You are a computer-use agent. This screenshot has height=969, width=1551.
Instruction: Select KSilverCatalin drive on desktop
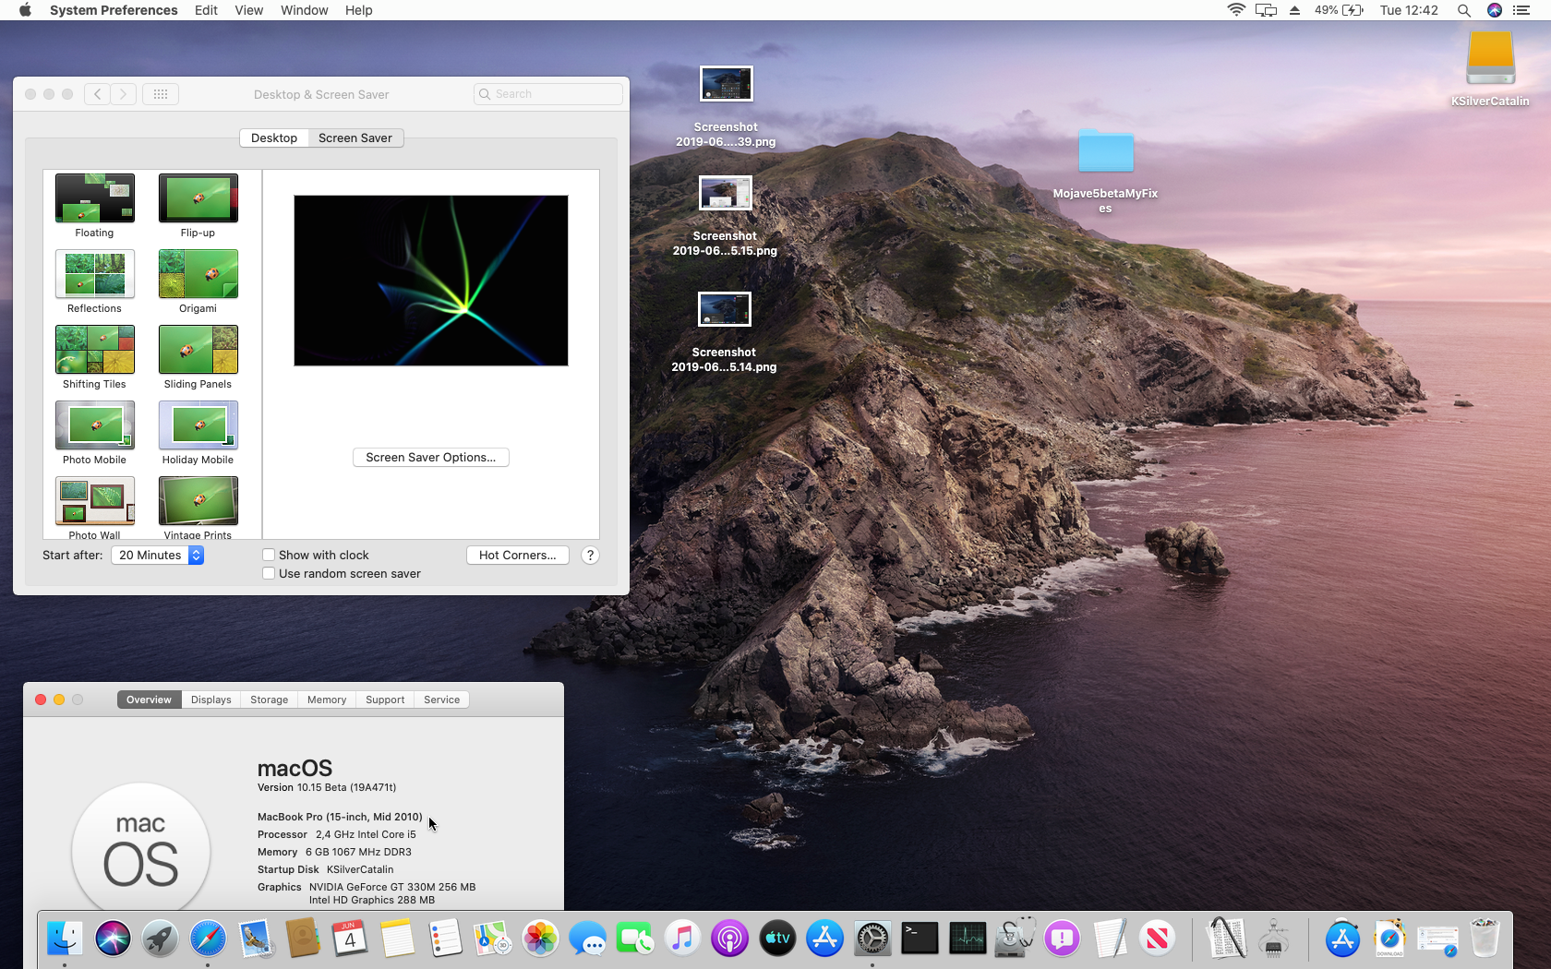(x=1490, y=69)
